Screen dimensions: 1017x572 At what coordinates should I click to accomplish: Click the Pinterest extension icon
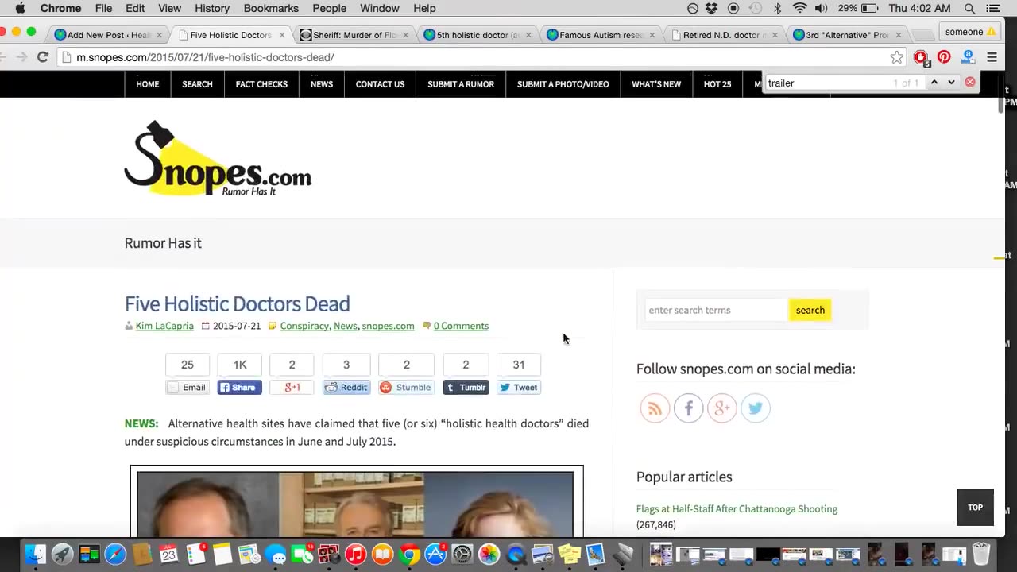944,57
